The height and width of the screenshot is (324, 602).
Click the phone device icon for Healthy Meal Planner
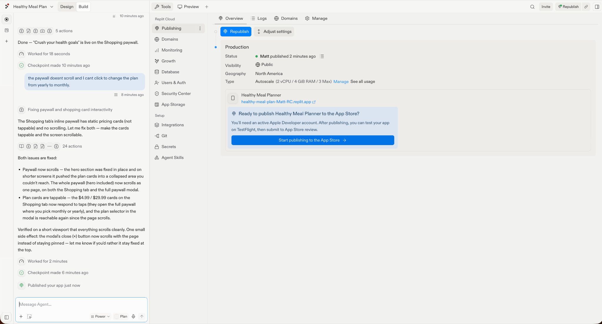[233, 98]
